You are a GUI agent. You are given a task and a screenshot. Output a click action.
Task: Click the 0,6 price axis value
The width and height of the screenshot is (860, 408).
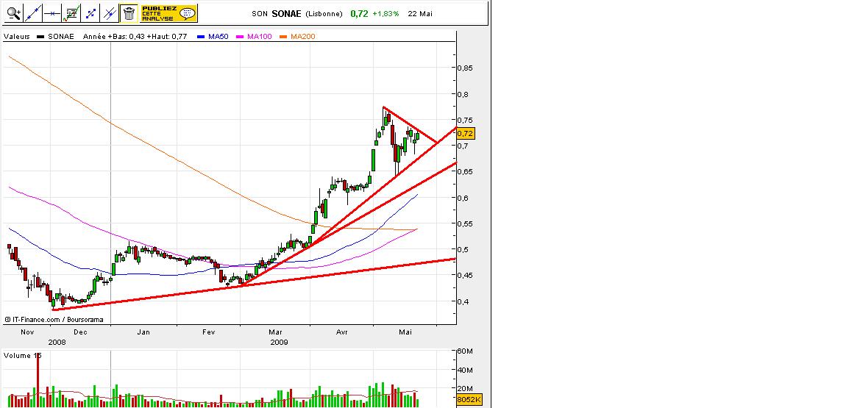point(463,198)
